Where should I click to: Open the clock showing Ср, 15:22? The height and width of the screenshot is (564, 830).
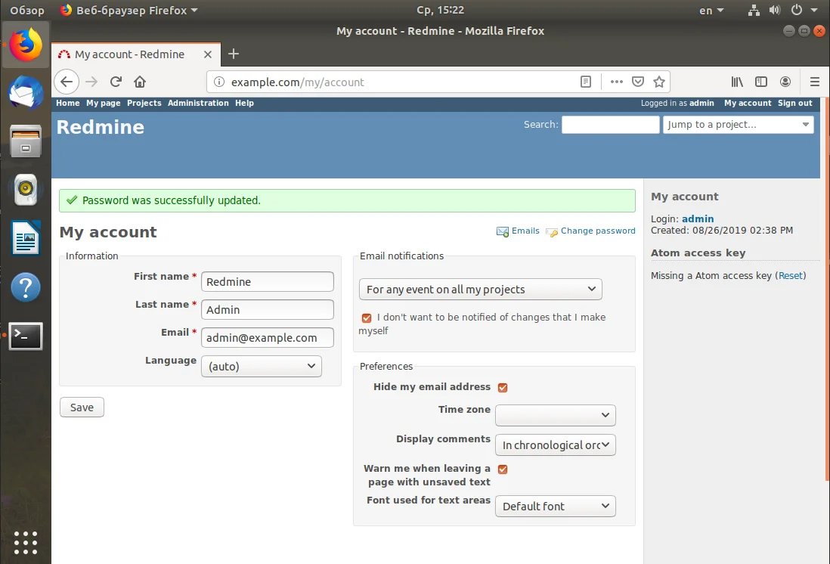click(x=440, y=10)
